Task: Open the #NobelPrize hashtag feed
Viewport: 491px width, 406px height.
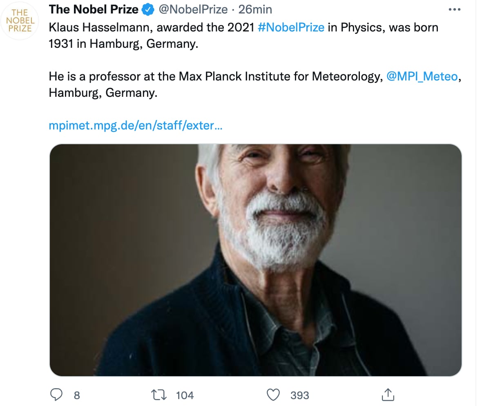Action: (291, 27)
